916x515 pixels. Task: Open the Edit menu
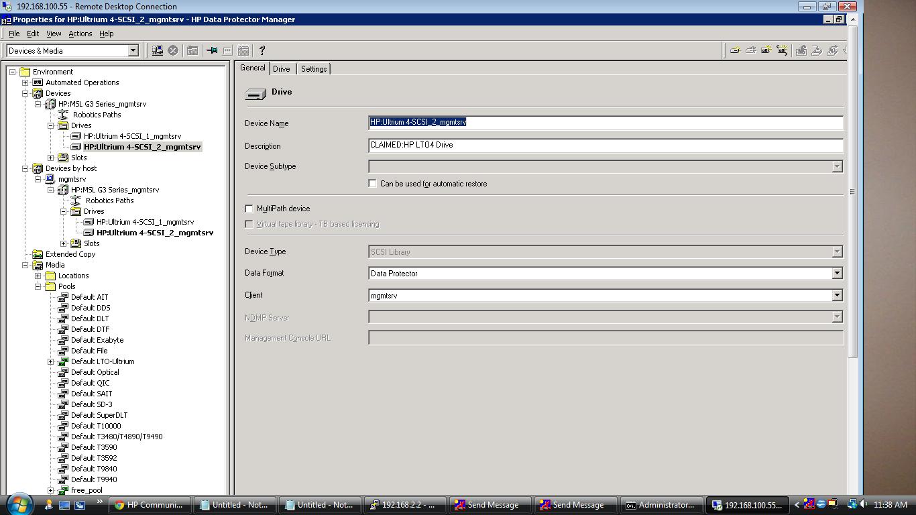point(32,34)
